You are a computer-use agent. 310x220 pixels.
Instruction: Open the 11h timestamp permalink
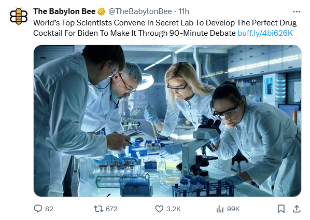(x=184, y=11)
